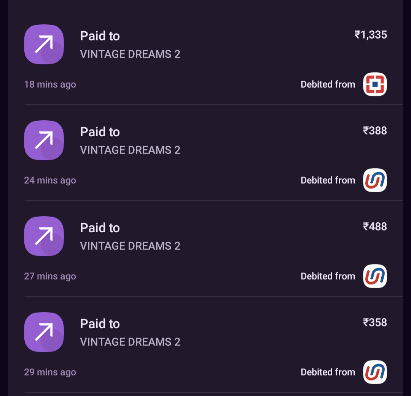Open the transaction marked 24 mins ago

[x=50, y=180]
